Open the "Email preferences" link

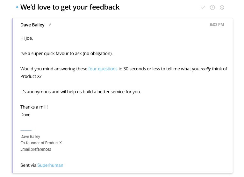click(x=36, y=149)
